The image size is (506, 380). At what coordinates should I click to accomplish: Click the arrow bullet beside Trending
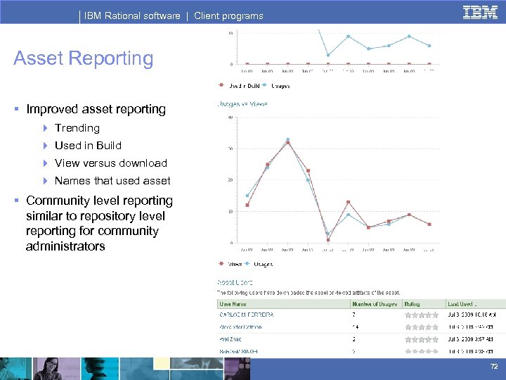[x=46, y=128]
